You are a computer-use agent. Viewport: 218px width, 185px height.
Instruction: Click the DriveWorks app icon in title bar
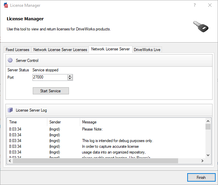click(5, 5)
